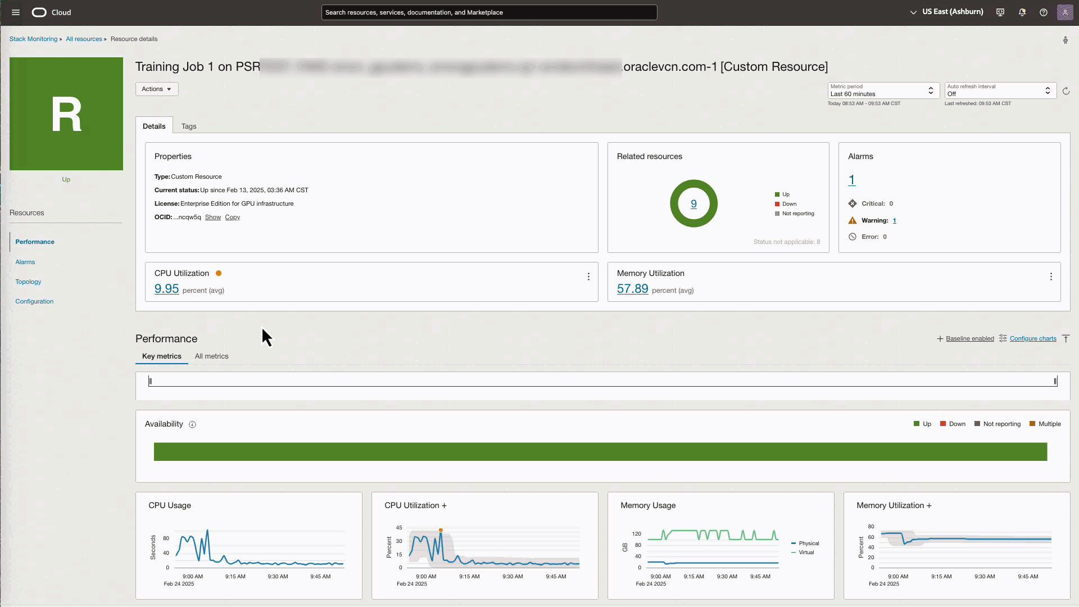Switch to the Tags tab
The width and height of the screenshot is (1079, 607).
(189, 126)
